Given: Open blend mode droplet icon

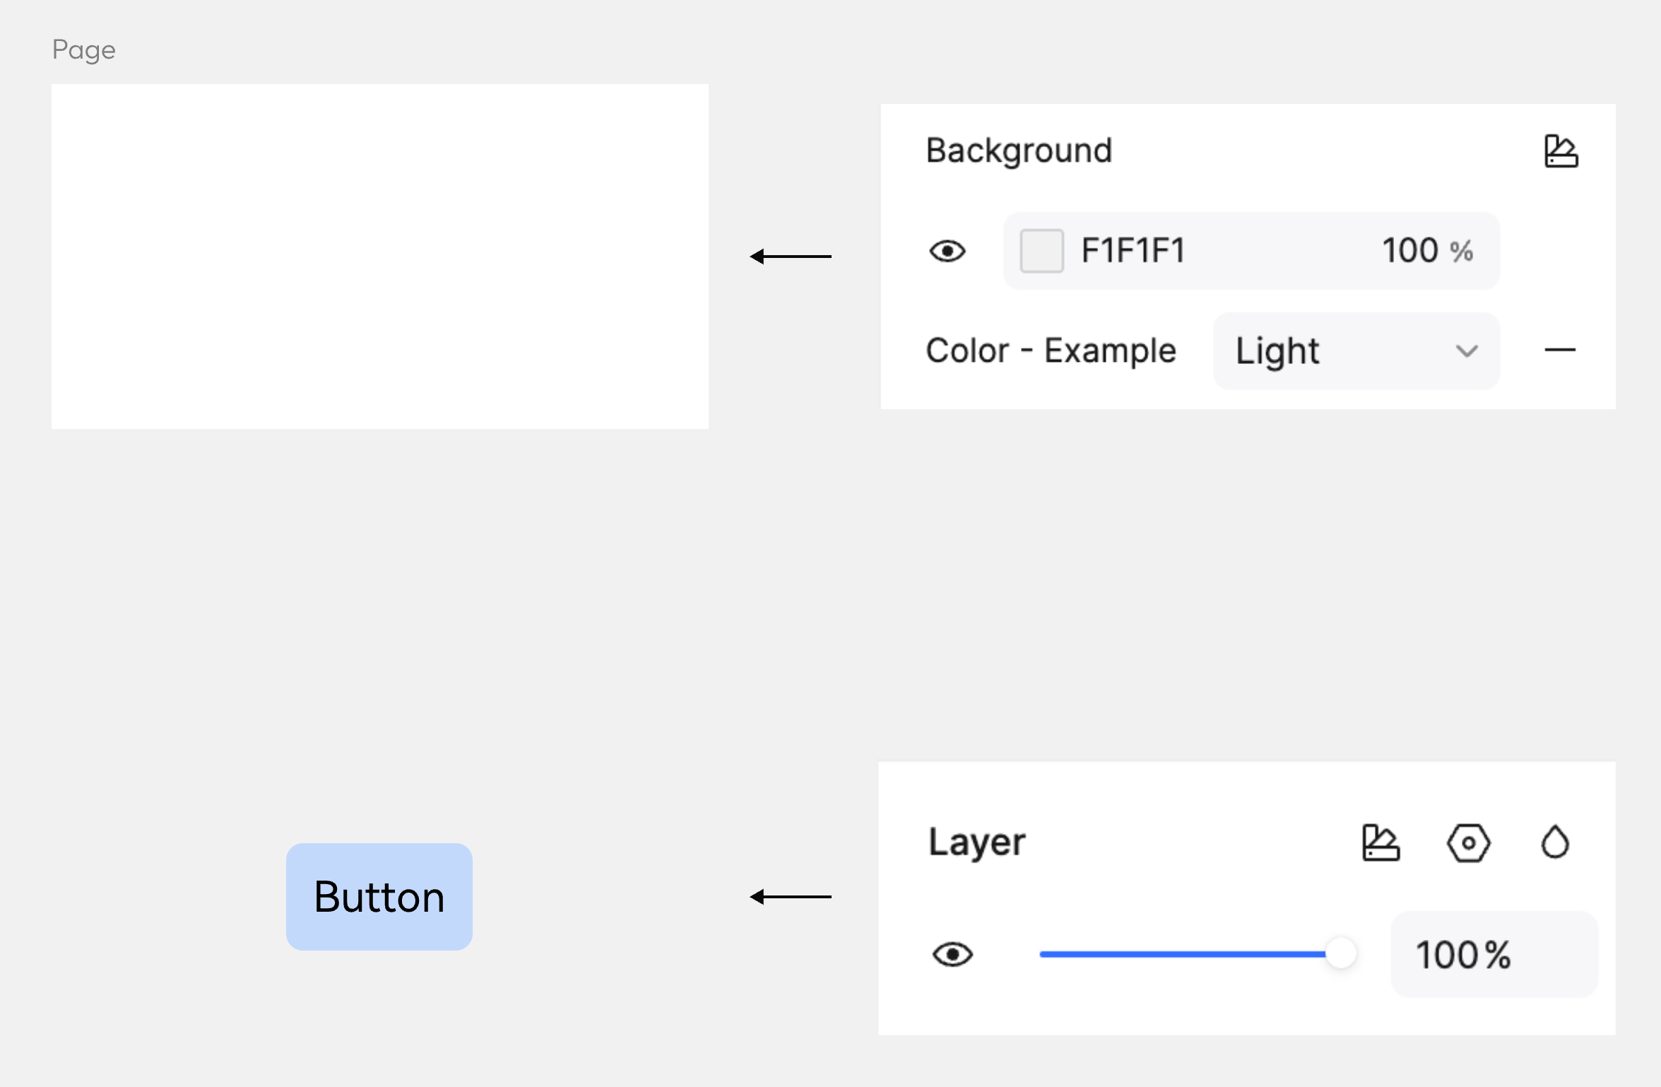Looking at the screenshot, I should [x=1554, y=842].
